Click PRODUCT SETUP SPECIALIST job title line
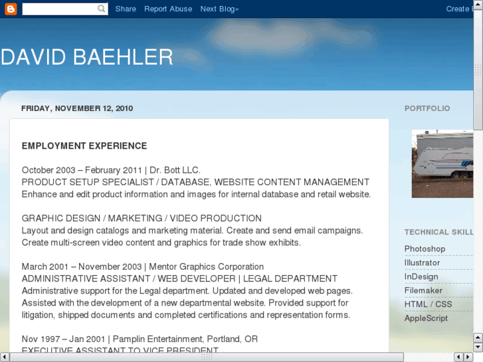Viewport: 483px width, 362px height. [195, 182]
